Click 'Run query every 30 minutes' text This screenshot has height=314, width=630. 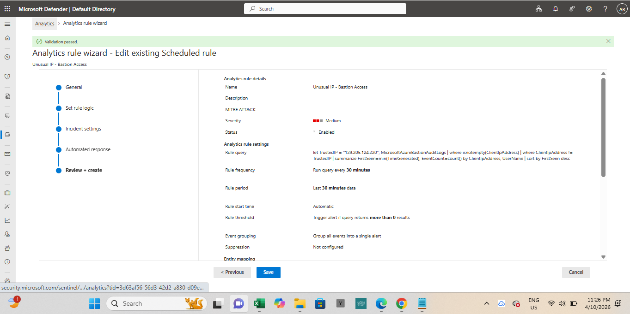pos(341,170)
